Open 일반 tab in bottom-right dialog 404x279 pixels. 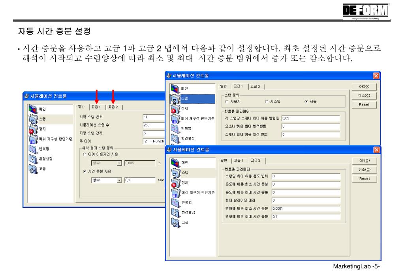click(224, 160)
